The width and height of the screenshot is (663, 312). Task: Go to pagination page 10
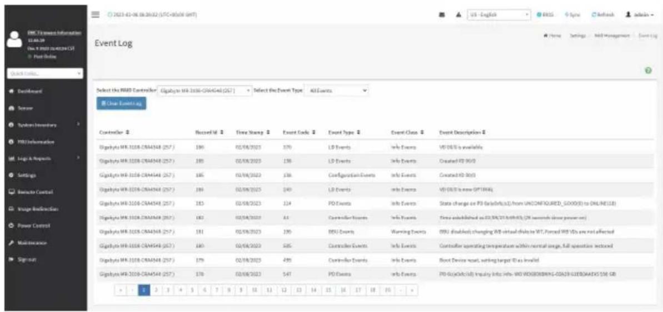coord(255,290)
